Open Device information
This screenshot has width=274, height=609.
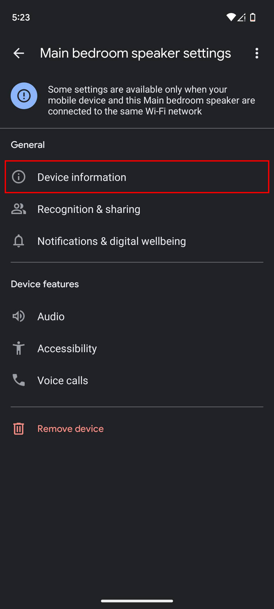click(82, 177)
